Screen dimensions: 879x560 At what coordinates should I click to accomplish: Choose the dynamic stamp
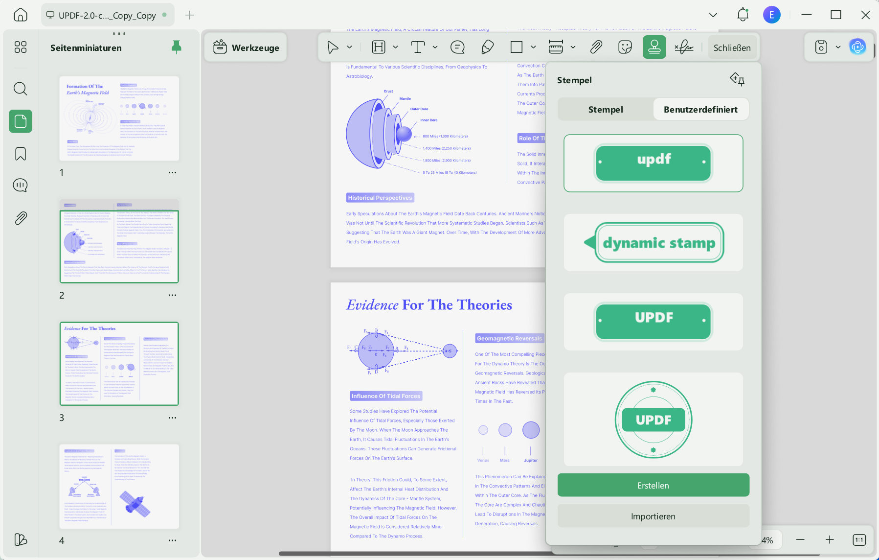pos(654,242)
